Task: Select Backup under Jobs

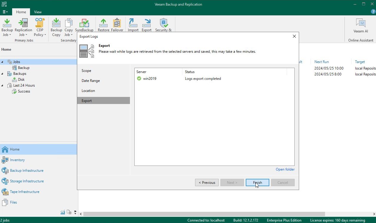Action: (x=24, y=68)
